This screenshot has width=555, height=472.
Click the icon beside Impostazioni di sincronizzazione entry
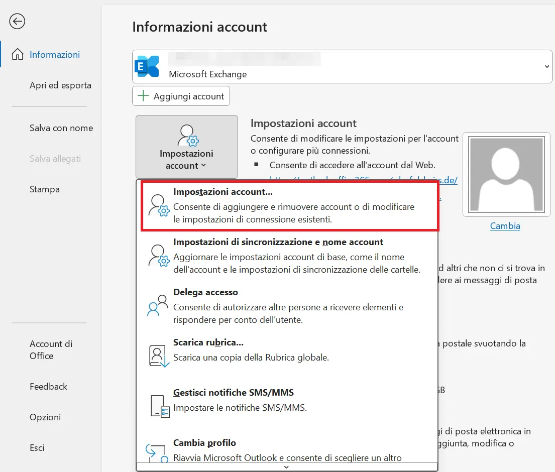(159, 256)
